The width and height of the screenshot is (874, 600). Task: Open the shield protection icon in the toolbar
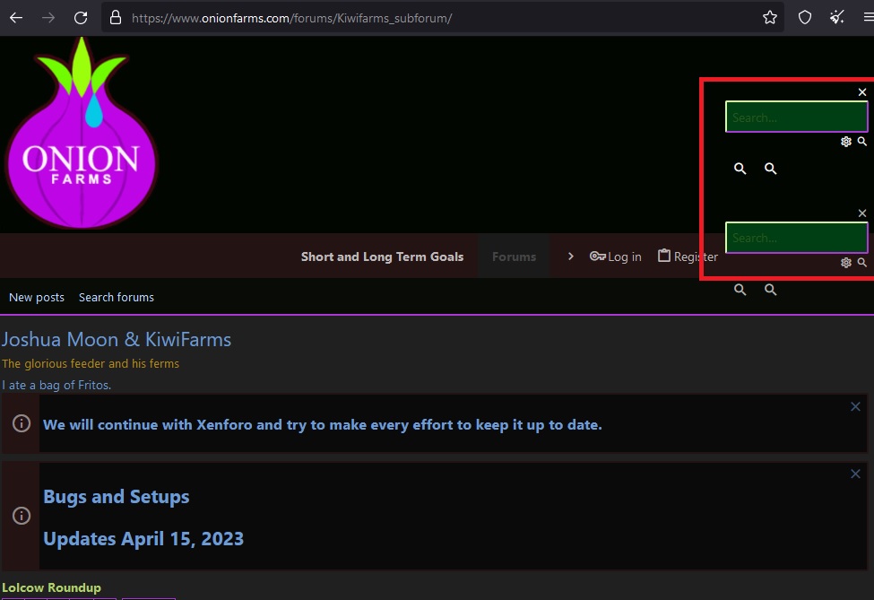click(x=805, y=17)
